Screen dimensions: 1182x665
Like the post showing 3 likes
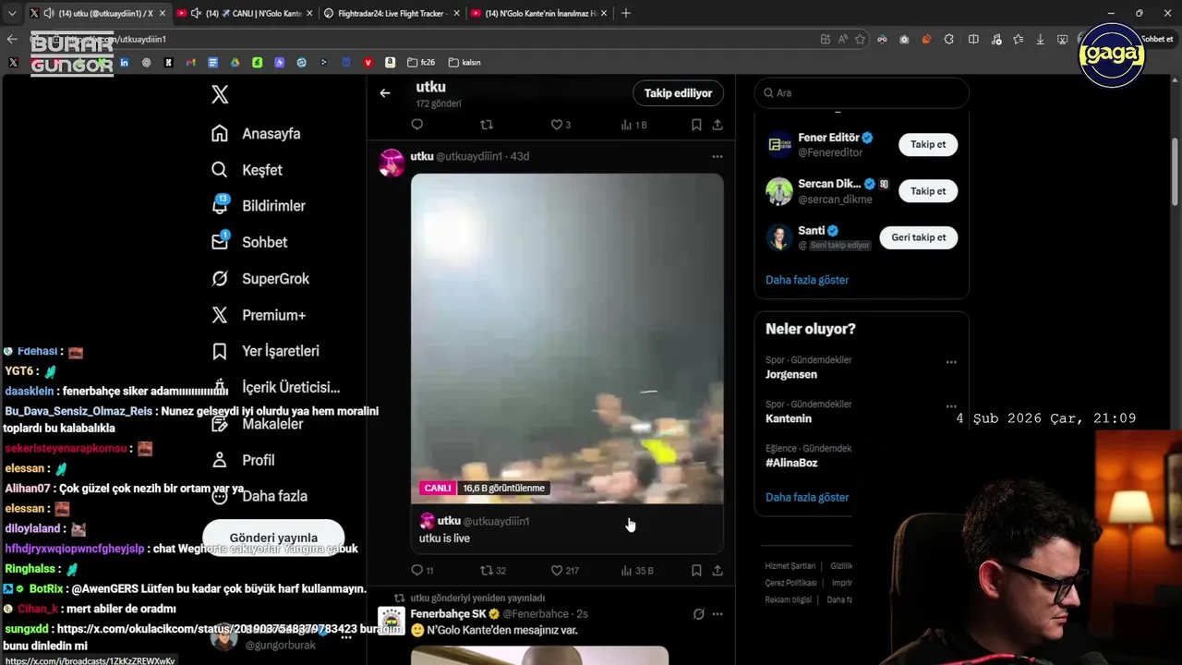(557, 125)
